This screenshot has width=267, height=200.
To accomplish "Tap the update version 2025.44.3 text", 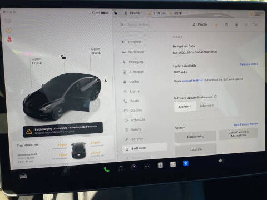I will (180, 72).
